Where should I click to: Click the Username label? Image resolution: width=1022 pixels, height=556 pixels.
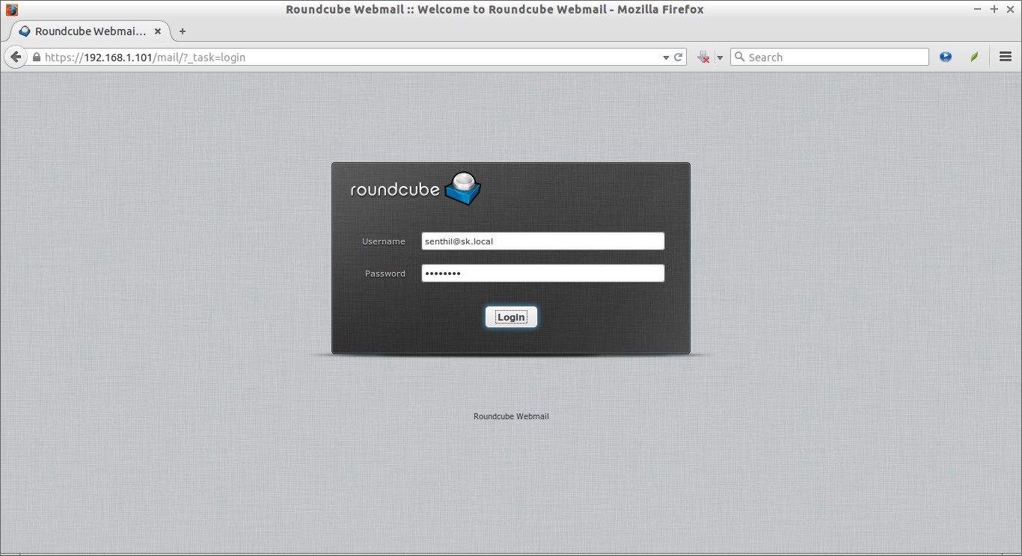pyautogui.click(x=383, y=241)
